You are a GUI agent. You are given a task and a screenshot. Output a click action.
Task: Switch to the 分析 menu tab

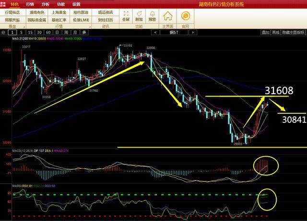[46, 3]
